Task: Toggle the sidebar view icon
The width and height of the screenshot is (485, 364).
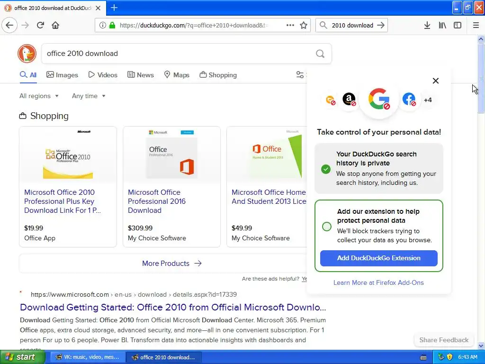Action: tap(458, 25)
